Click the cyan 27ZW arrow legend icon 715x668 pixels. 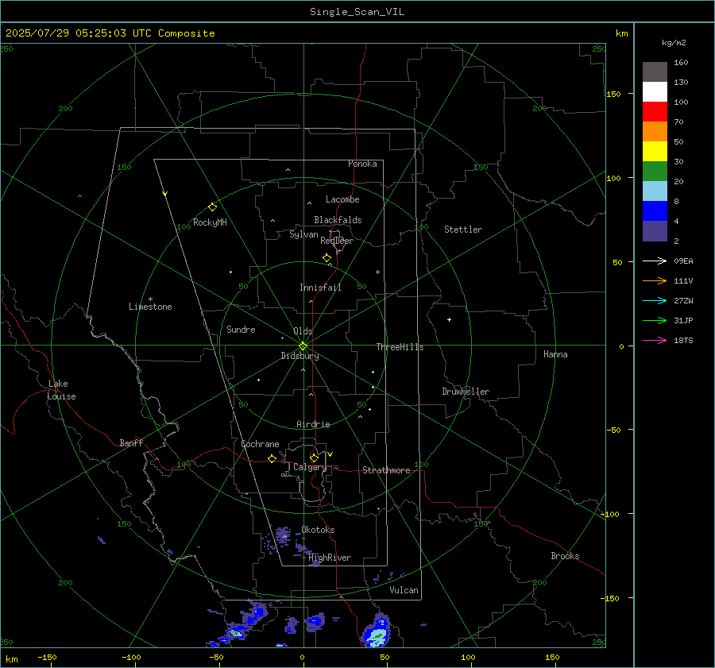click(x=655, y=300)
